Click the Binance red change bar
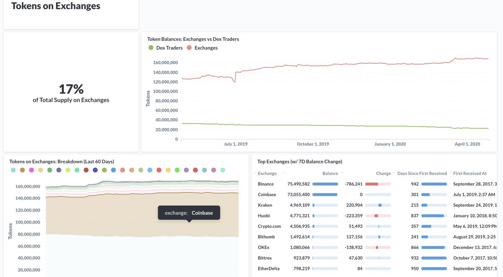The image size is (503, 277). pos(371,184)
